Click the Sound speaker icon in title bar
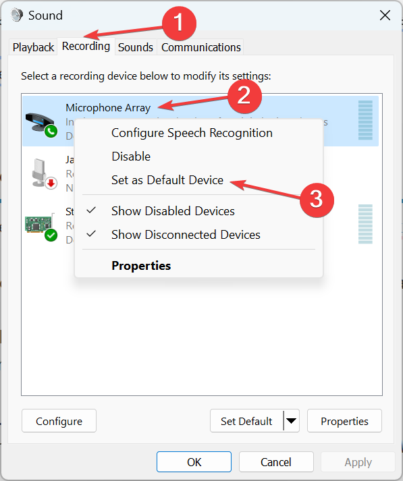 click(x=17, y=15)
